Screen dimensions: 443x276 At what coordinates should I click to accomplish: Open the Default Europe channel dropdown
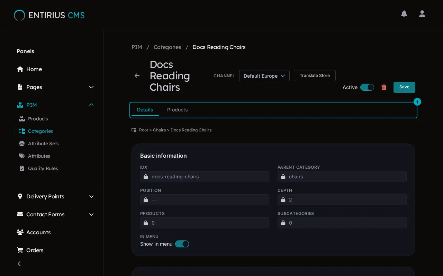[x=264, y=76]
